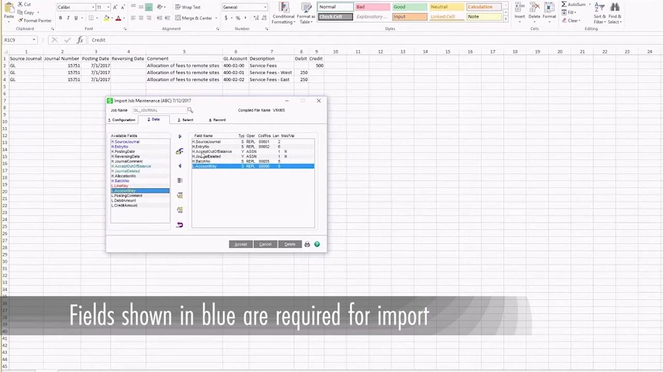
Task: Open the font size dropdown
Action: [x=108, y=7]
